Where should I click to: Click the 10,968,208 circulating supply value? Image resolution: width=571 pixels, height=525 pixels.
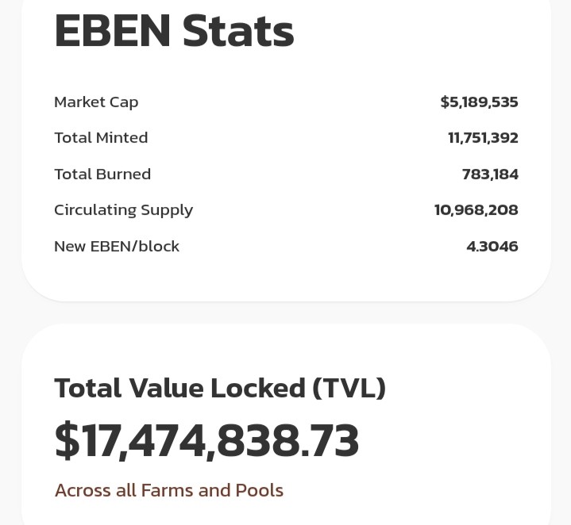point(476,210)
